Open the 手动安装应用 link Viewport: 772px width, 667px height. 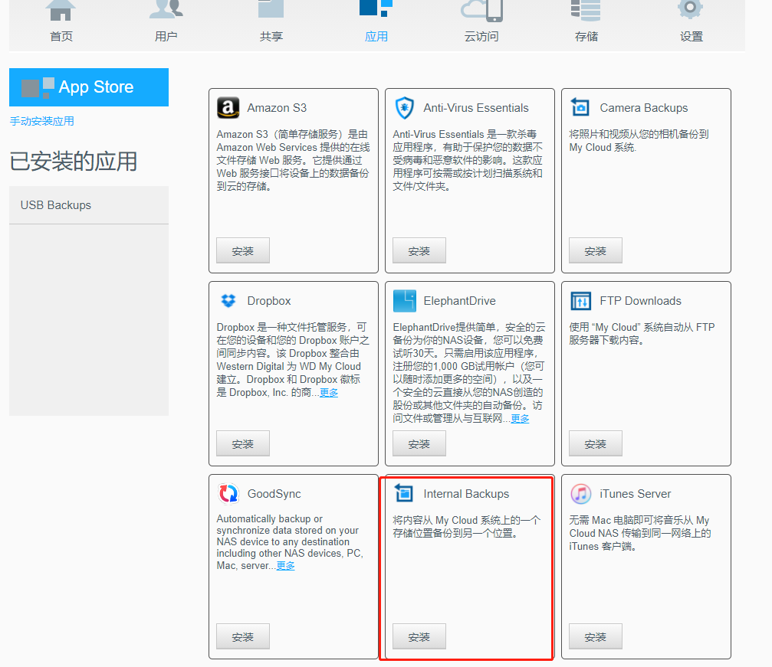42,121
